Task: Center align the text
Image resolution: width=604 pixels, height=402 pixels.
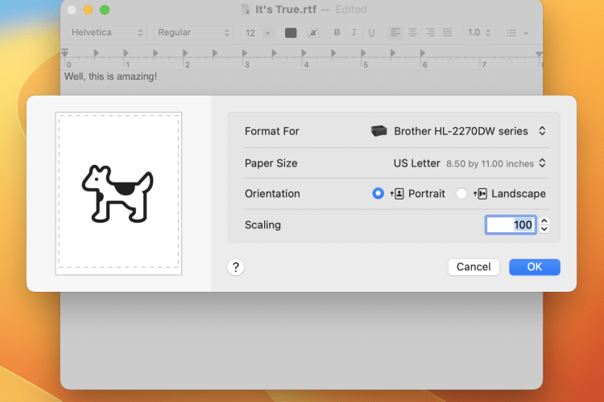Action: click(x=412, y=33)
